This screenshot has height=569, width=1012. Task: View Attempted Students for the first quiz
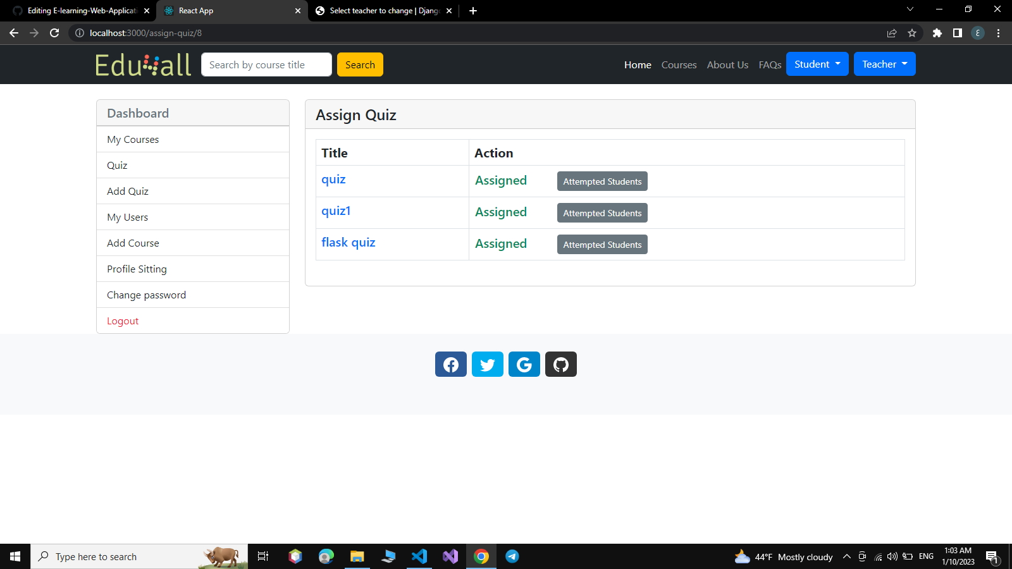602,181
